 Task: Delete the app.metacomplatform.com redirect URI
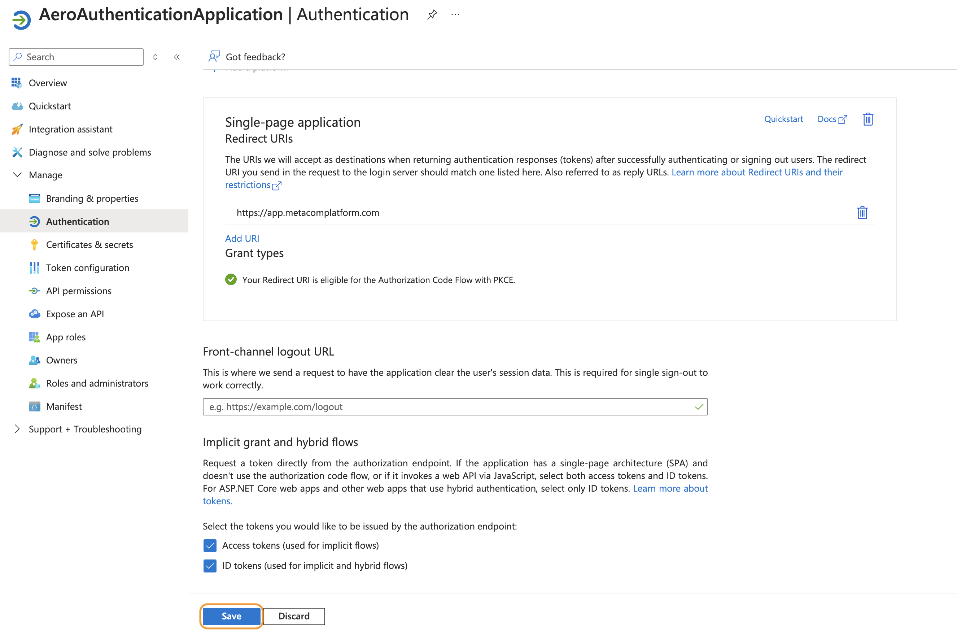pos(862,213)
